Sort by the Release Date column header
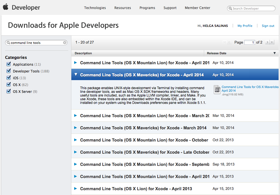This screenshot has height=195, width=280. 241,53
